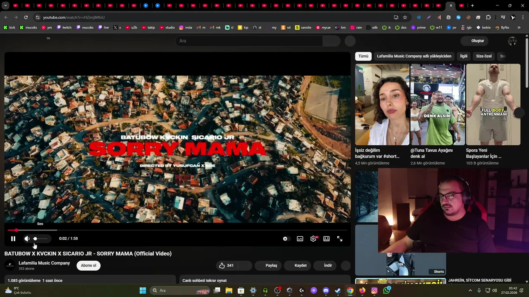
Task: Subscribe with the Abone ol button
Action: click(x=88, y=265)
